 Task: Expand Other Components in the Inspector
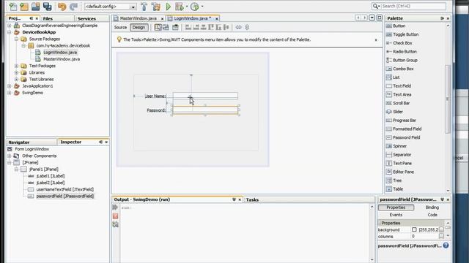pyautogui.click(x=10, y=156)
